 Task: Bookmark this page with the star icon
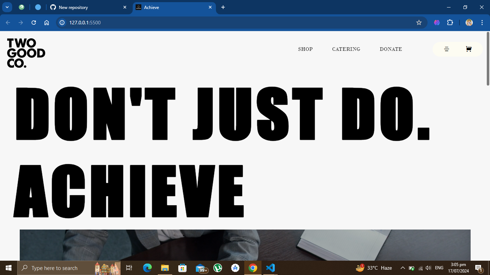click(x=419, y=23)
